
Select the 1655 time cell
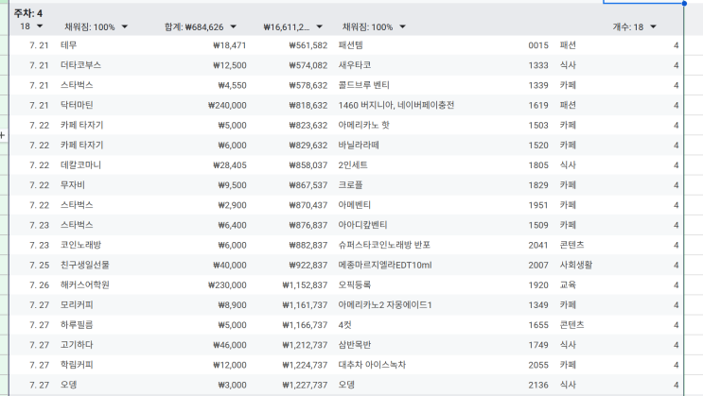(x=538, y=325)
